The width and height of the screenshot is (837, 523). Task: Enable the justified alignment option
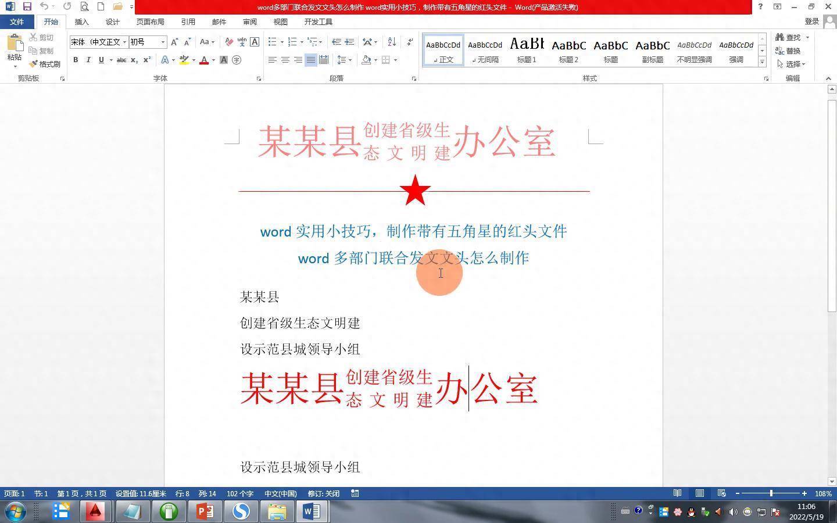[311, 60]
